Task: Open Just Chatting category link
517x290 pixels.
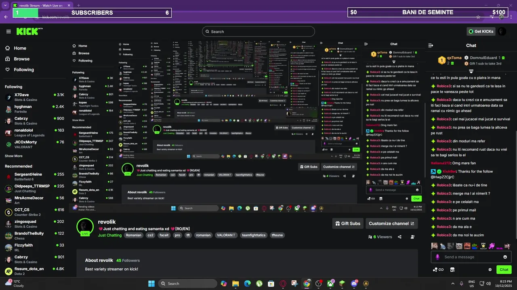Action: tap(109, 235)
